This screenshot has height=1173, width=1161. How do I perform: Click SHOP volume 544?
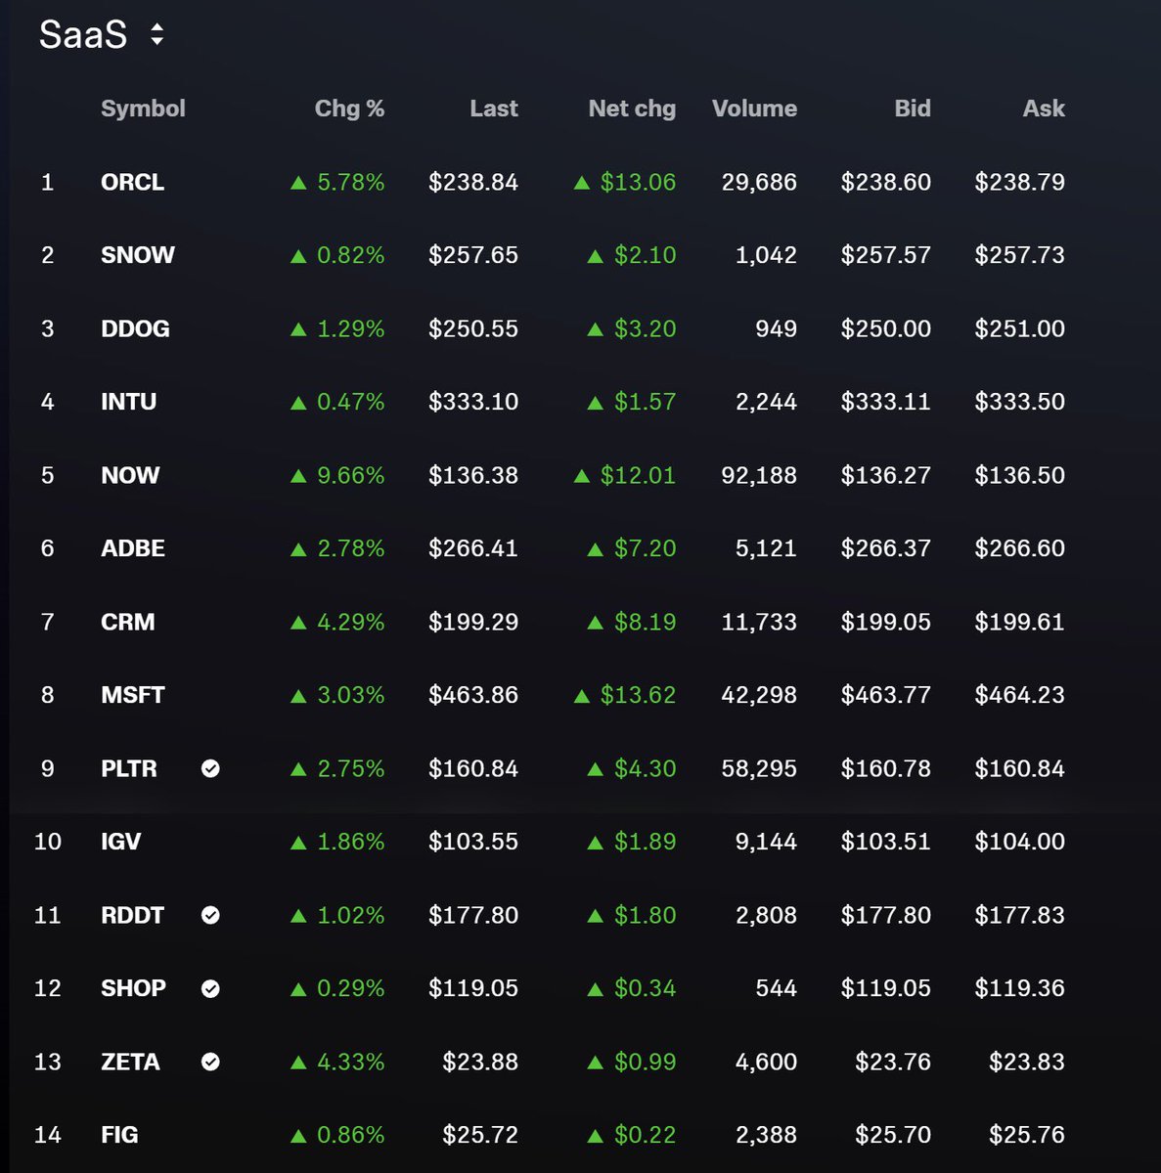click(777, 988)
